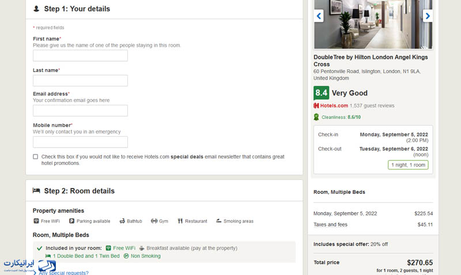Click the Bathtub amenity icon
The width and height of the screenshot is (461, 275).
point(122,221)
